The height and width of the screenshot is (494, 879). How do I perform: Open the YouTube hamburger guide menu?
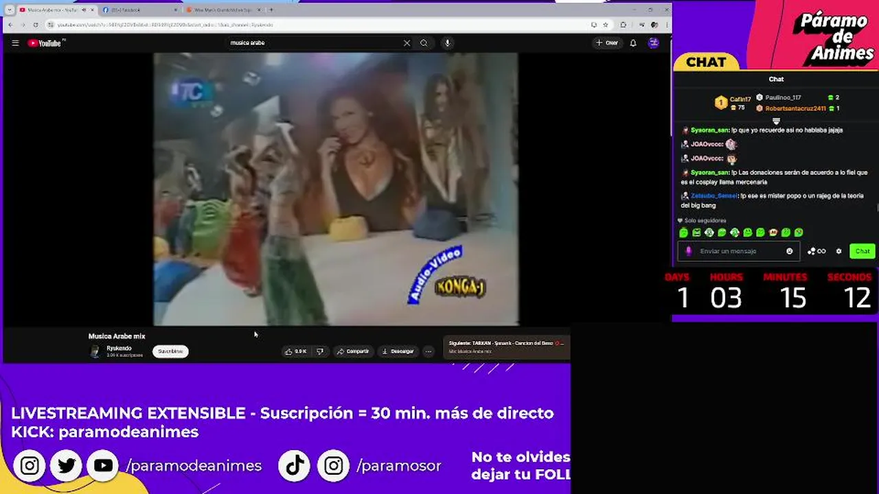tap(15, 43)
